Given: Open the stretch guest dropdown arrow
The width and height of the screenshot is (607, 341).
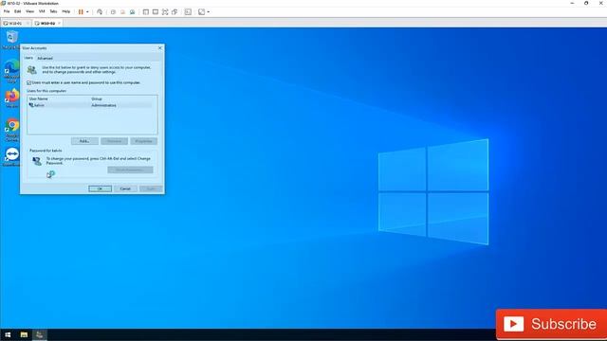Looking at the screenshot, I should coord(209,12).
